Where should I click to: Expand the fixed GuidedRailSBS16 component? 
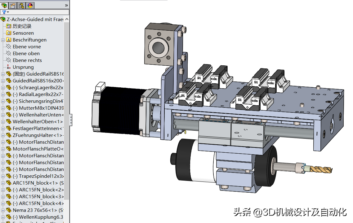pyautogui.click(x=3, y=74)
